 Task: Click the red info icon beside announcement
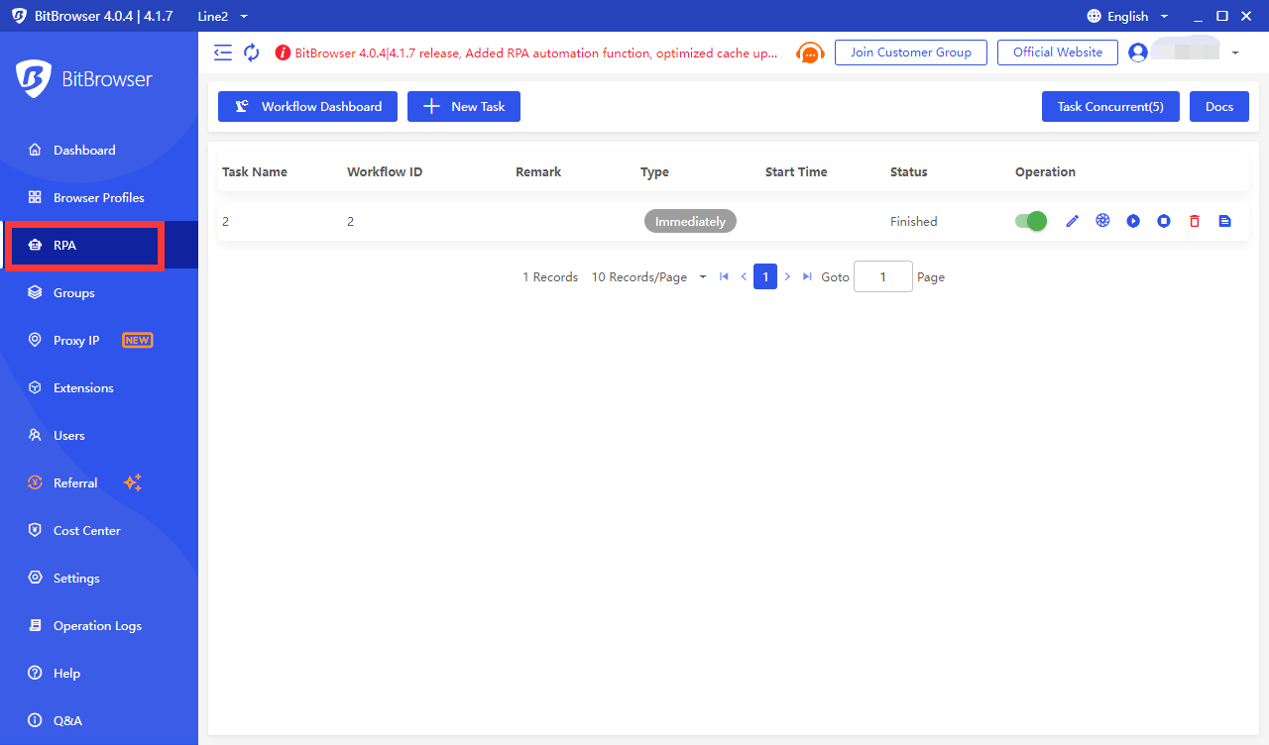[283, 53]
